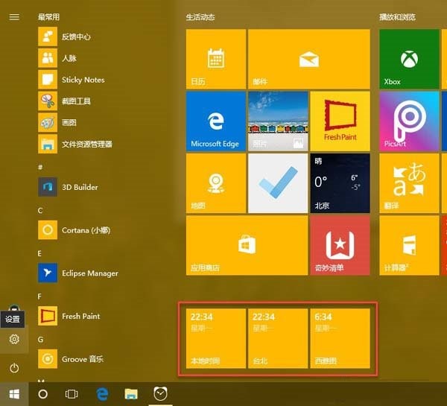
Task: Expand the hamburger menu at top left
Action: [14, 17]
